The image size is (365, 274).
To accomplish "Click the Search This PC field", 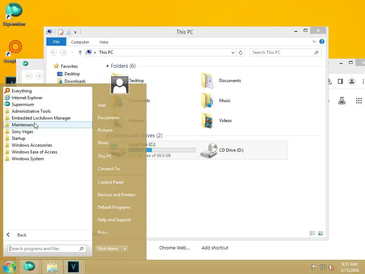I will click(286, 52).
